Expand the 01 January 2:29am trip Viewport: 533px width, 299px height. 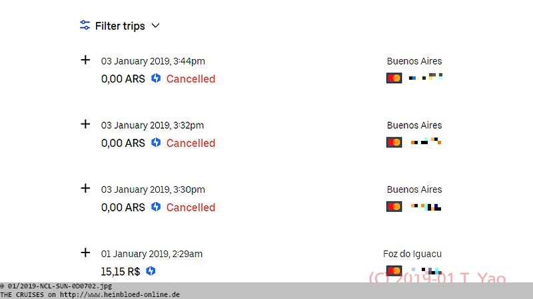pyautogui.click(x=85, y=252)
